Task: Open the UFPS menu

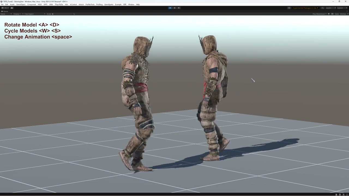Action: pos(46,5)
